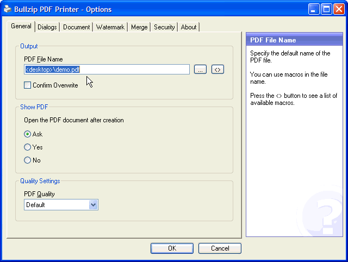Show macro list with <> button
The image size is (348, 262).
click(217, 70)
